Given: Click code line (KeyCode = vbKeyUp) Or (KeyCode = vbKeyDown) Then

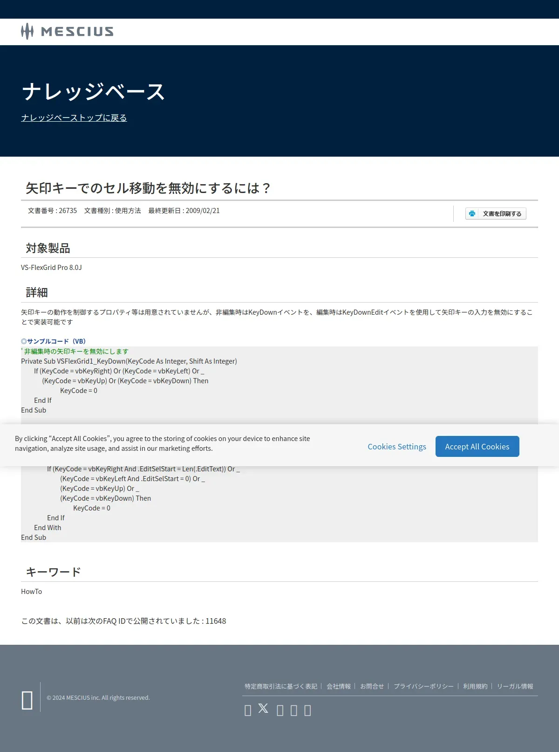Looking at the screenshot, I should point(125,381).
